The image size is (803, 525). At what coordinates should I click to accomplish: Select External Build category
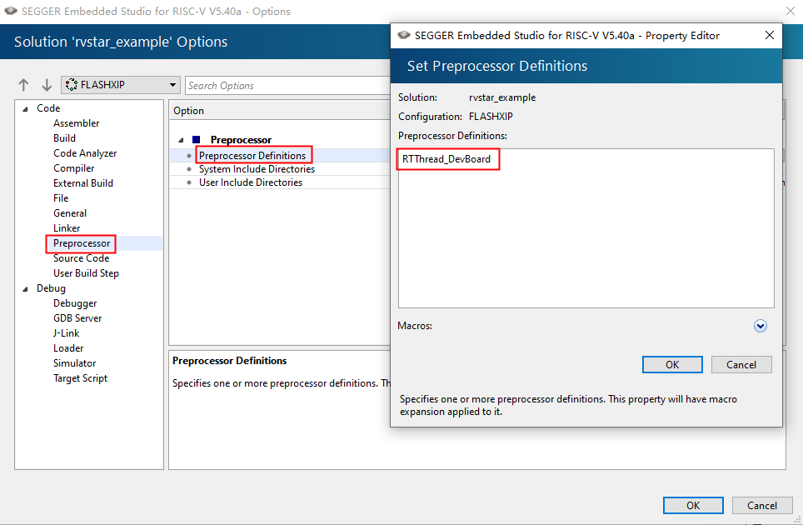click(x=83, y=182)
